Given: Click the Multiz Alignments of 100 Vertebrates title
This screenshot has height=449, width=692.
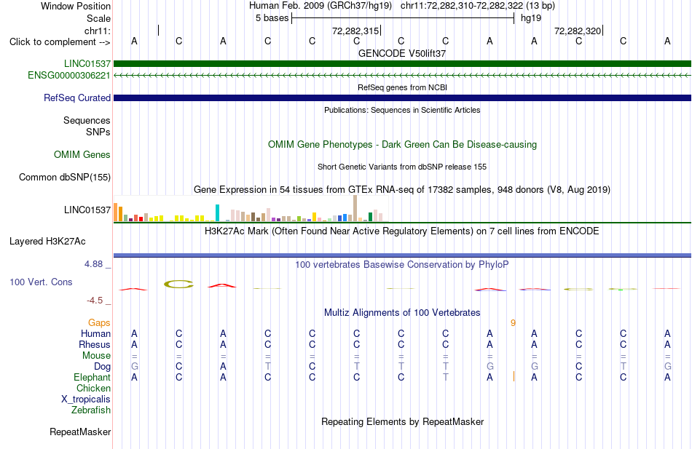Looking at the screenshot, I should click(x=402, y=313).
